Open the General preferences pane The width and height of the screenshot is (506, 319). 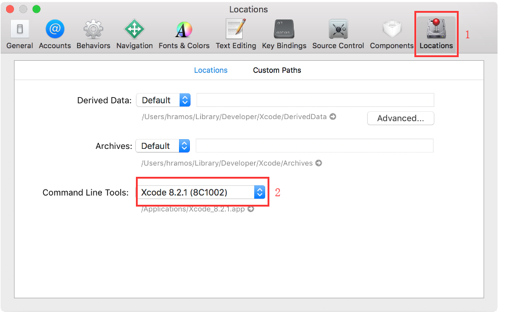pyautogui.click(x=19, y=34)
